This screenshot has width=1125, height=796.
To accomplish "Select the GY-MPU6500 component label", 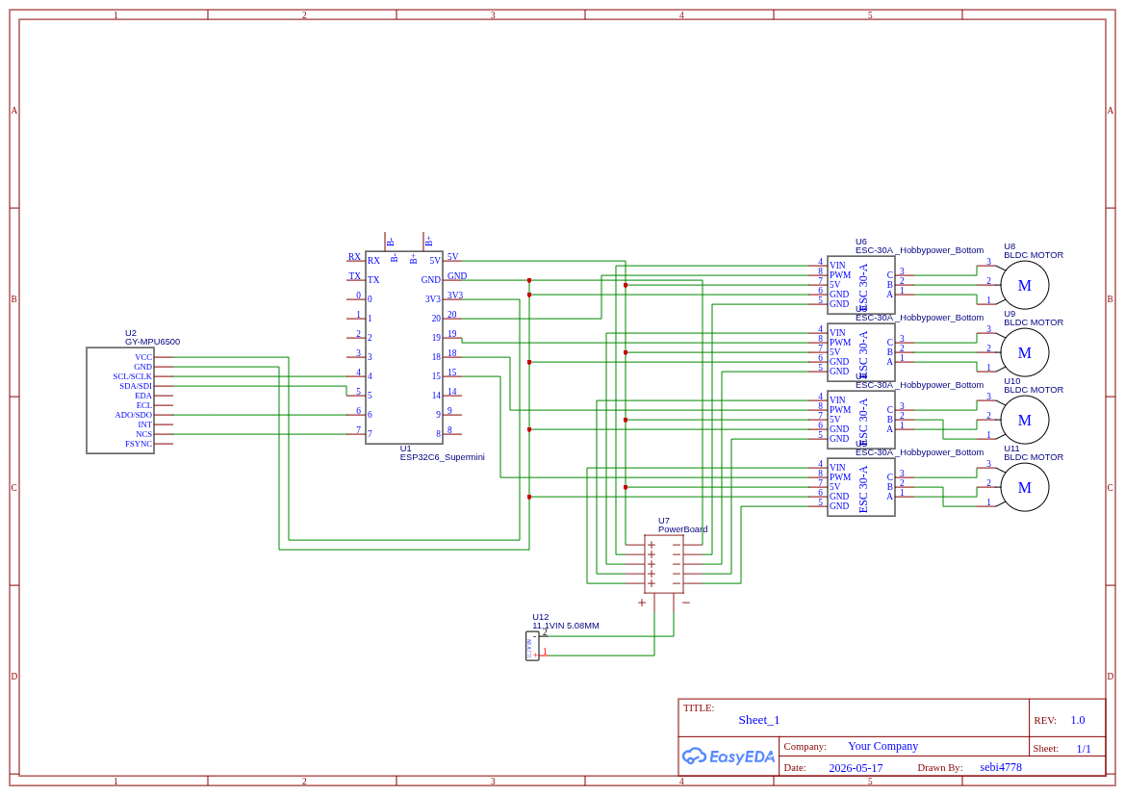I will pos(152,342).
